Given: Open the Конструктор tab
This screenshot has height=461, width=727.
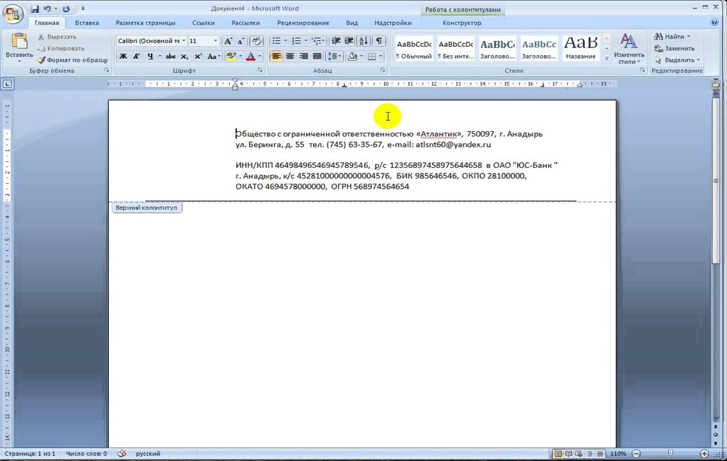Looking at the screenshot, I should click(x=461, y=23).
